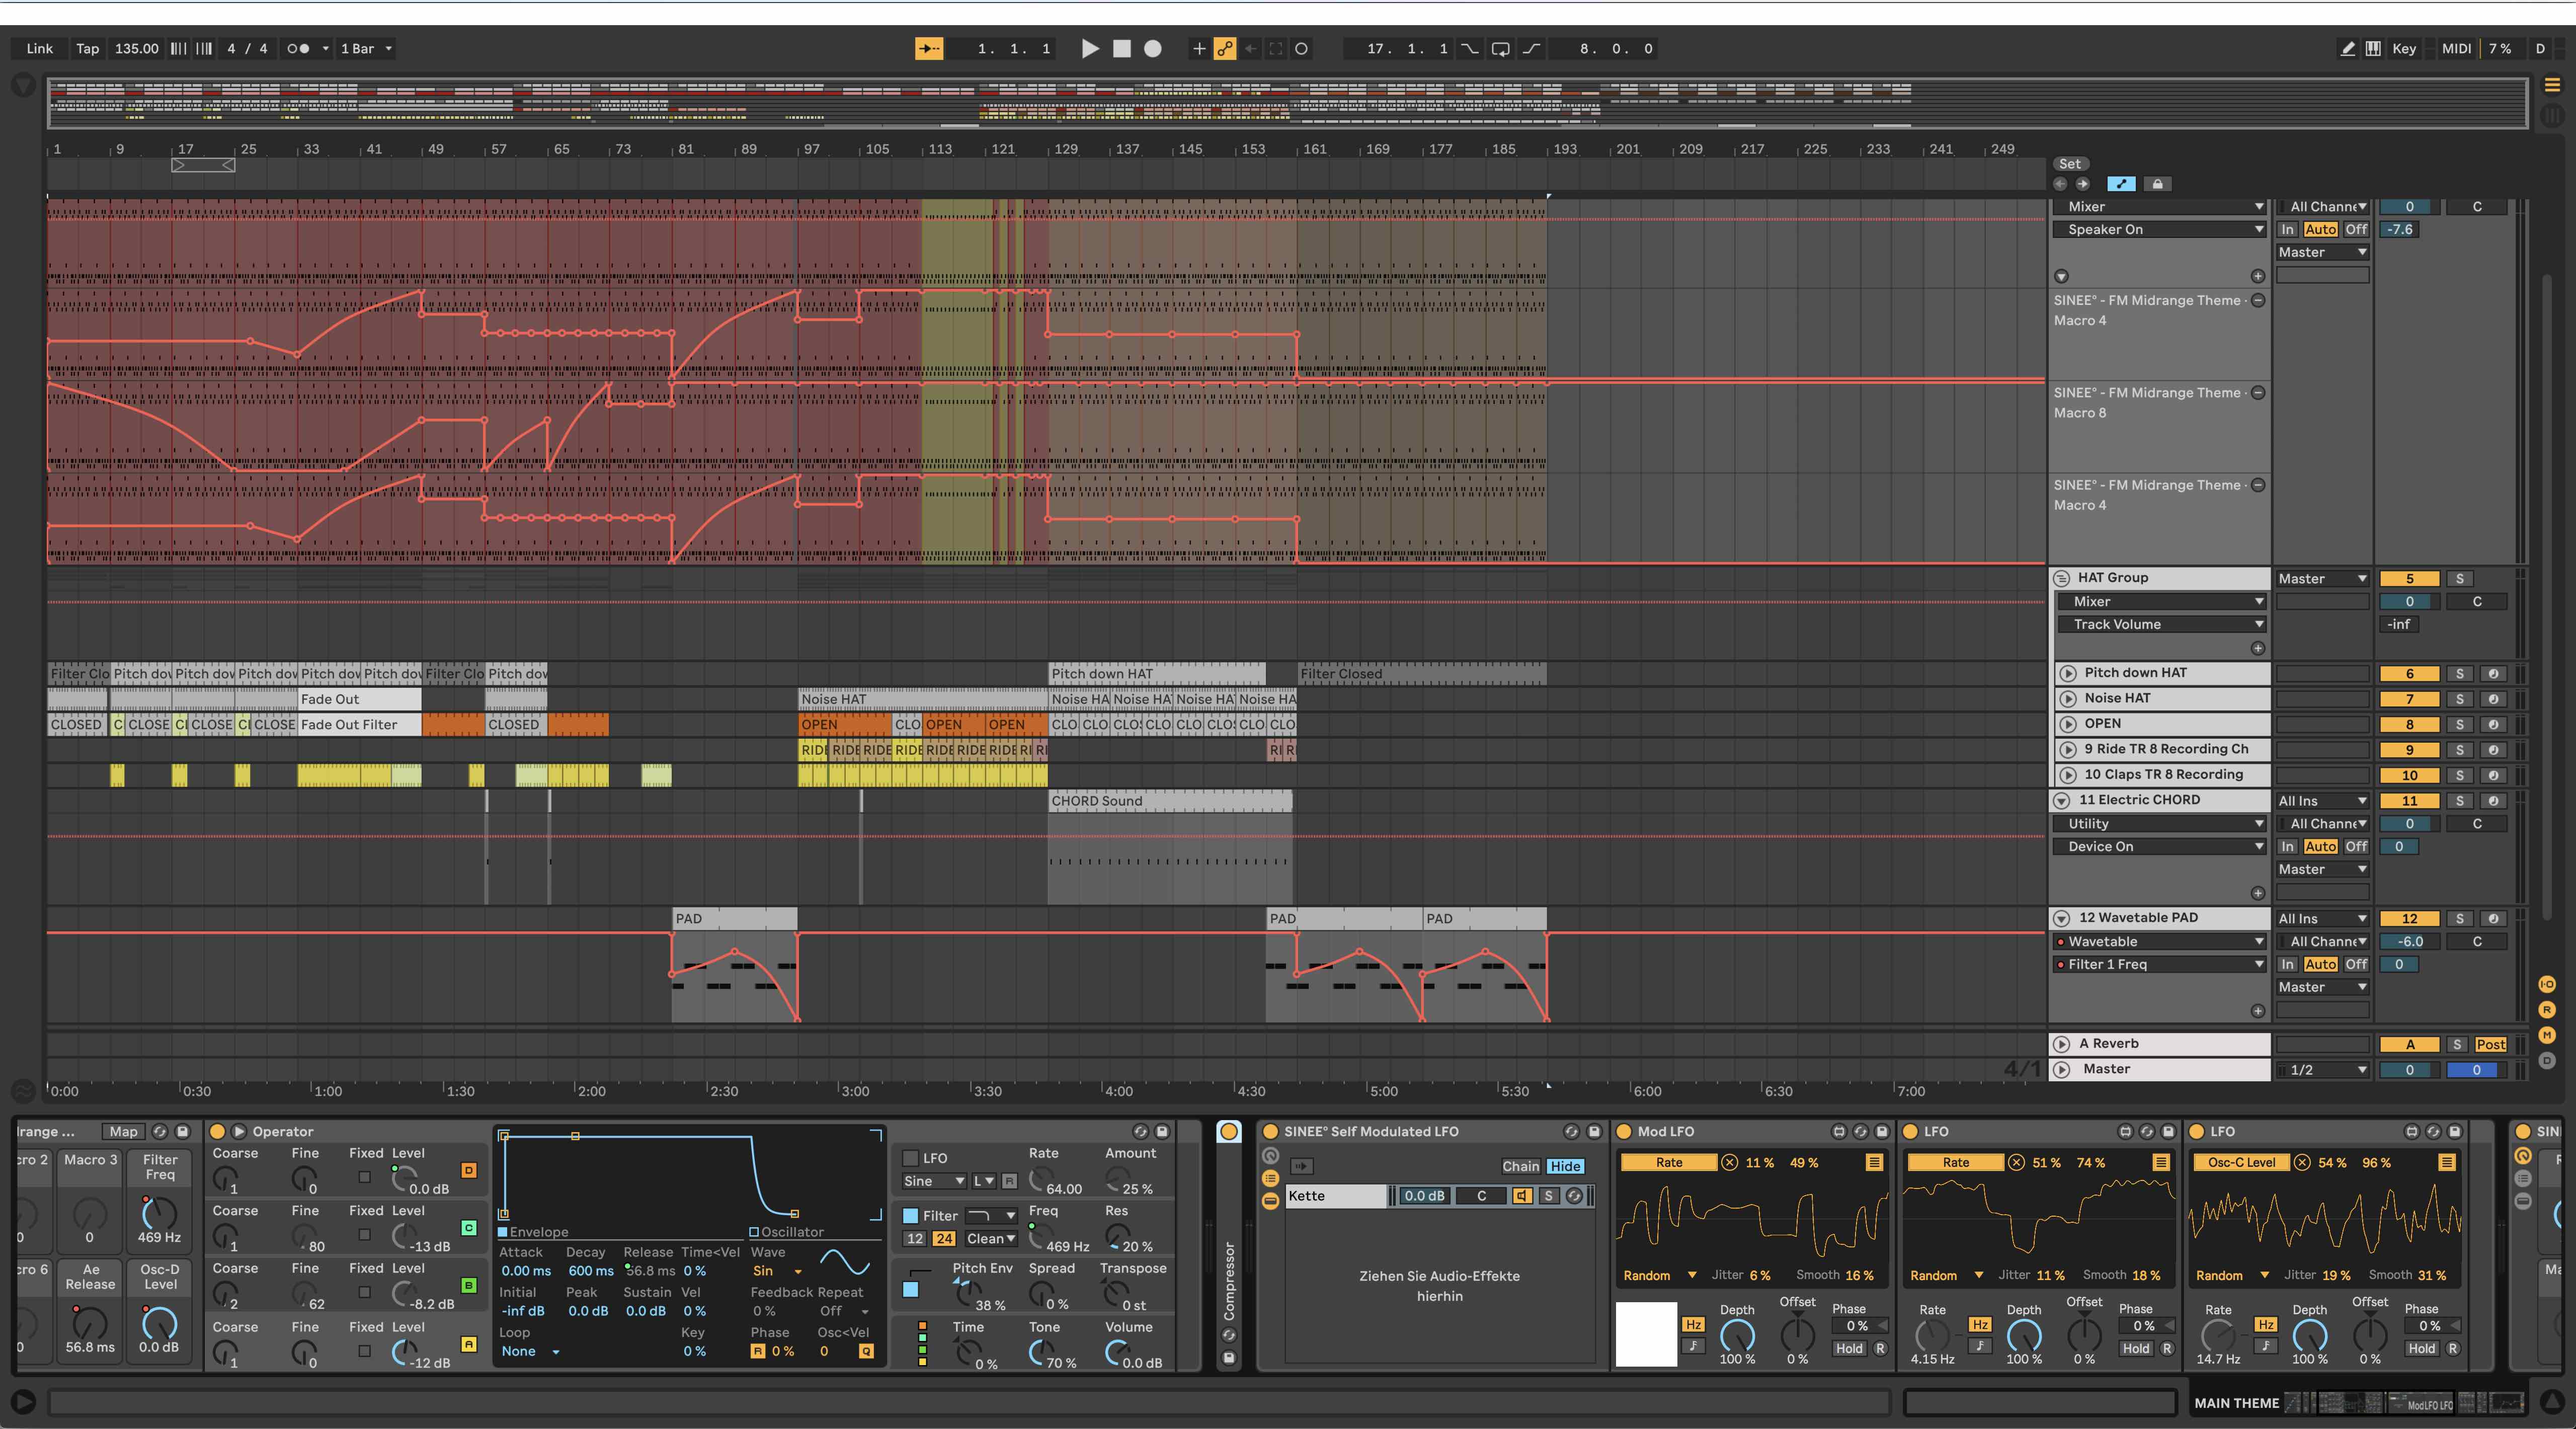Click the Map button on the rack
The height and width of the screenshot is (1429, 2576).
[x=124, y=1131]
